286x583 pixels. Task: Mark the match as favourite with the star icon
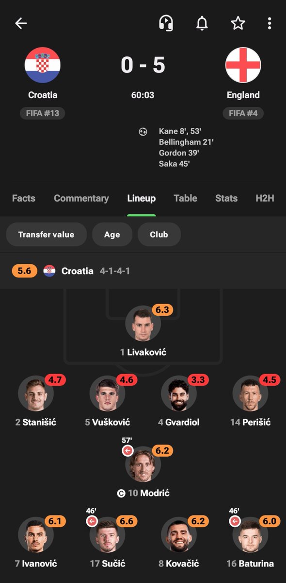coord(238,23)
